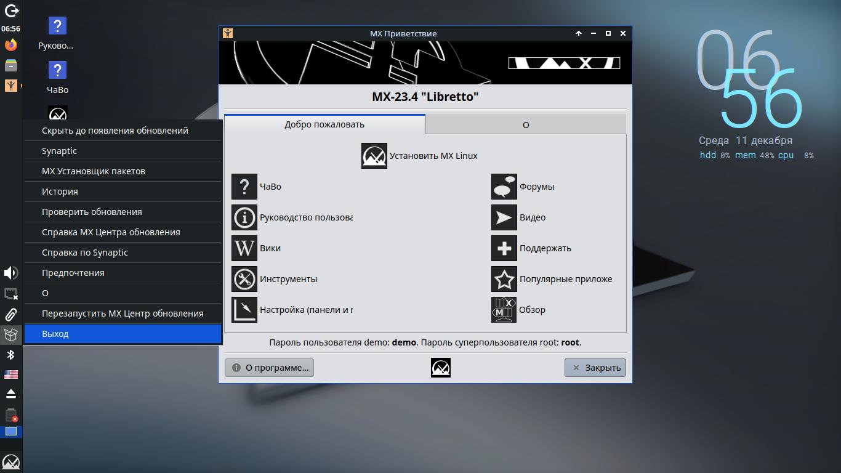The height and width of the screenshot is (473, 841).
Task: Click the Поддержать label
Action: pos(545,248)
